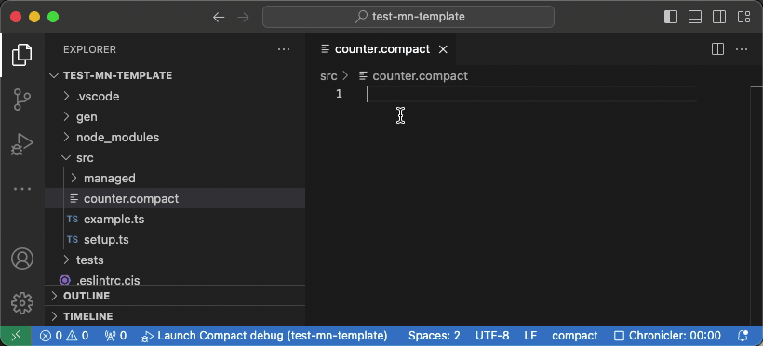Open editor more actions ellipsis menu
Image resolution: width=763 pixels, height=346 pixels.
tap(741, 49)
